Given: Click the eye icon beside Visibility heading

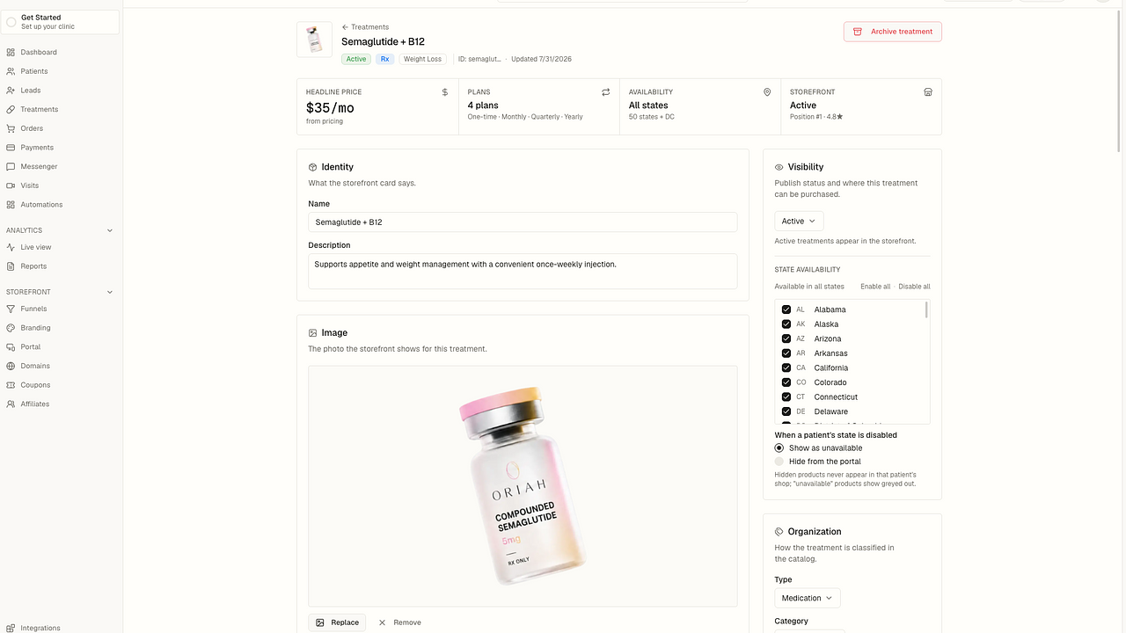Looking at the screenshot, I should tap(779, 167).
